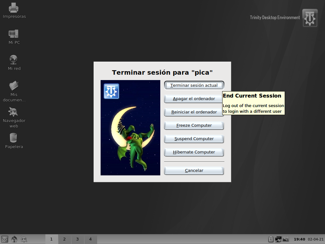Screen dimensions: 325x244
Task: Choose Suspend Computer
Action: [194, 139]
